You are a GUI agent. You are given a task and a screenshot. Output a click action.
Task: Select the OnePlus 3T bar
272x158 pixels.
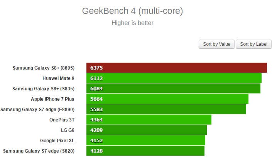click(x=149, y=120)
